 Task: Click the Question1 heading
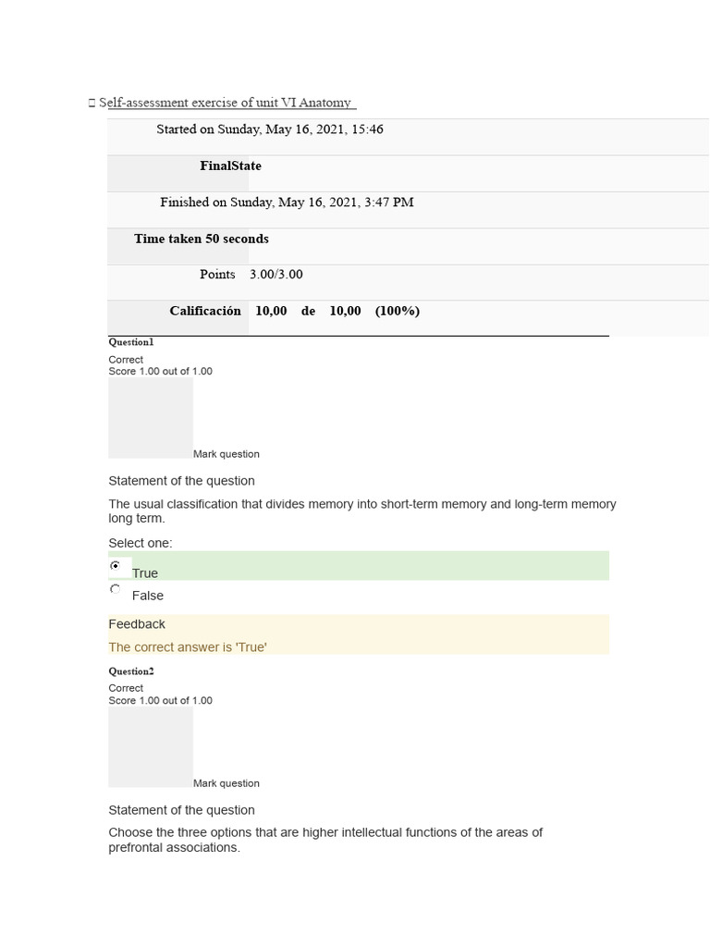pyautogui.click(x=131, y=342)
